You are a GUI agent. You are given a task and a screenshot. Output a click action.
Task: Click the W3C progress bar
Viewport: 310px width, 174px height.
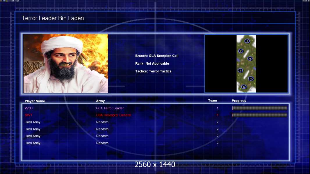[259, 108]
